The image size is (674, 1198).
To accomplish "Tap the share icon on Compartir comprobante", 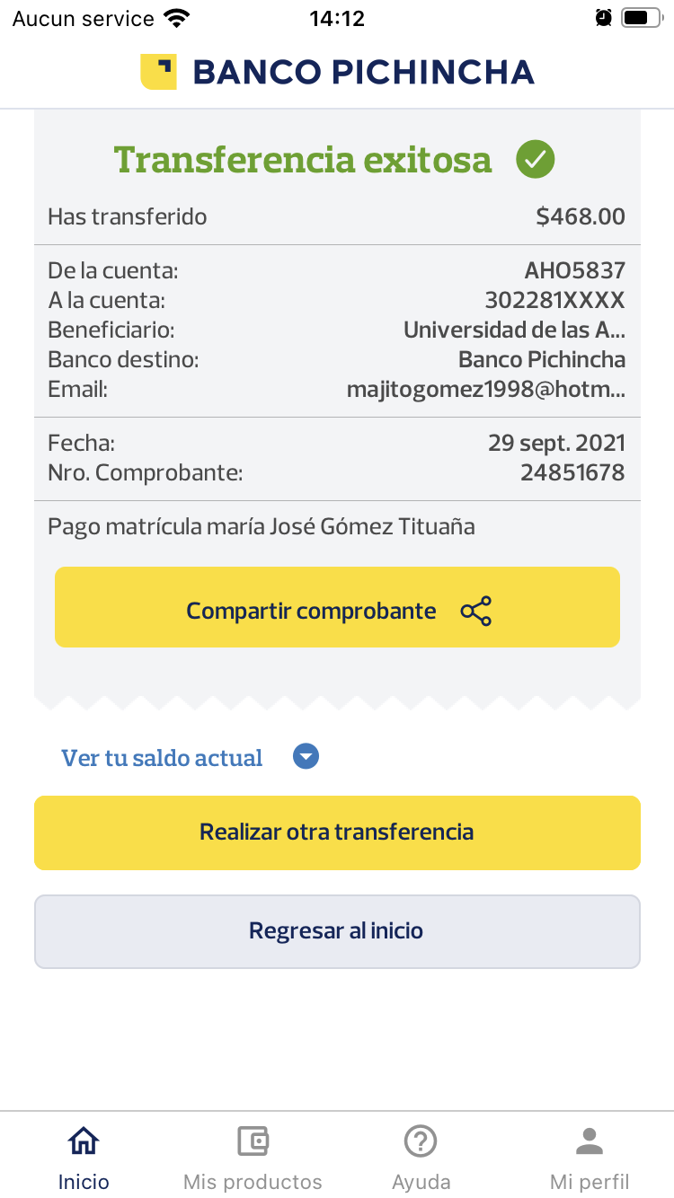I will click(x=475, y=612).
